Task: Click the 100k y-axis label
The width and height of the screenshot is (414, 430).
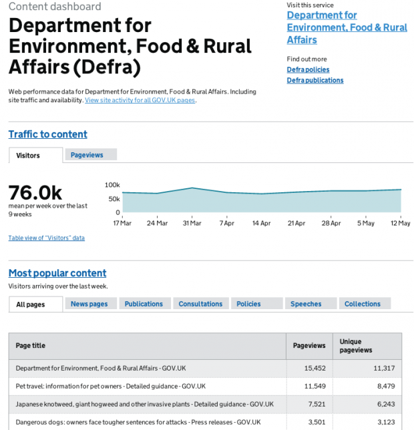Action: pyautogui.click(x=112, y=185)
